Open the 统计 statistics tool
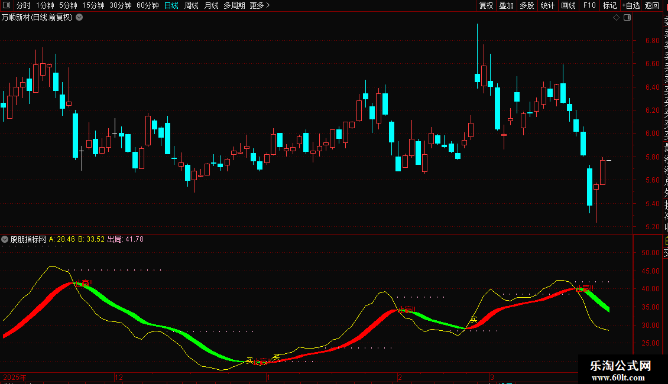 coord(547,5)
